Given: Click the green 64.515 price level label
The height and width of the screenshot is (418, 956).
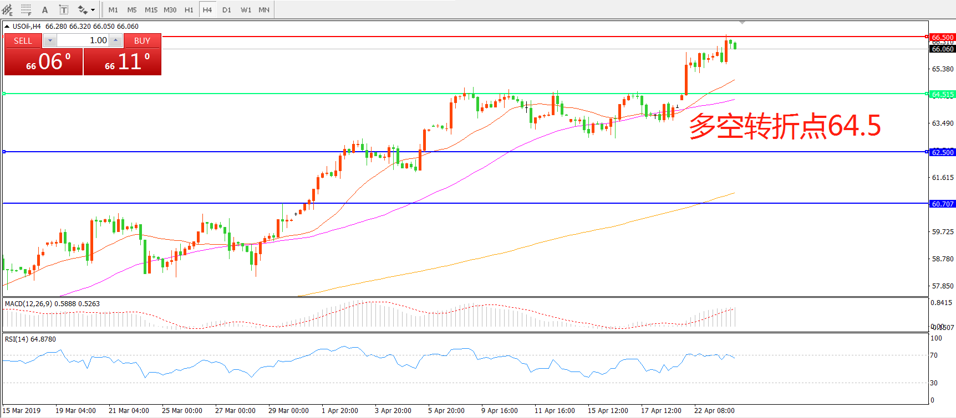Looking at the screenshot, I should (x=942, y=94).
